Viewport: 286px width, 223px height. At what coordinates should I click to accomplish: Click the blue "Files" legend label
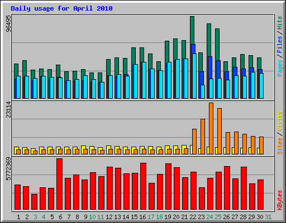280,45
